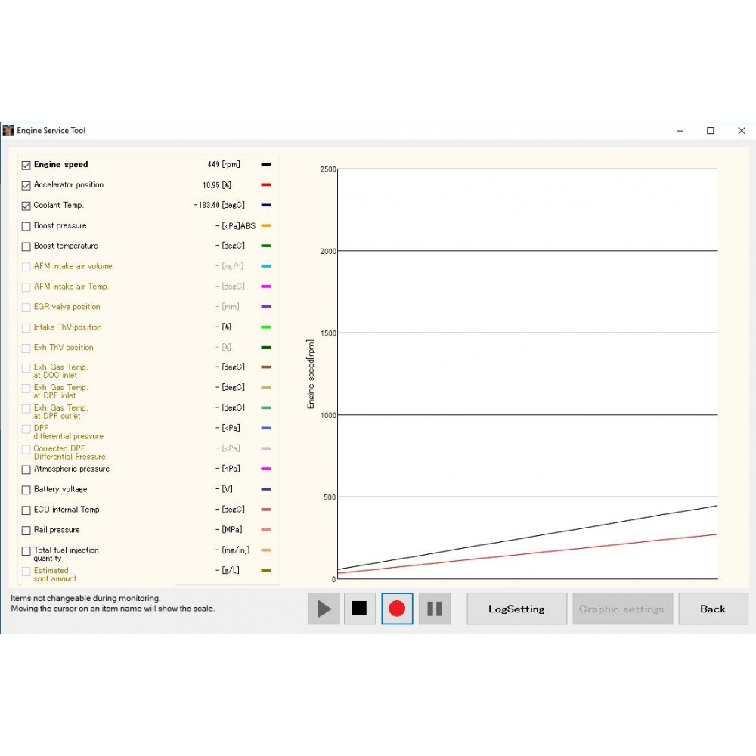Enable the Boost pressure checkbox
The image size is (756, 756).
pyautogui.click(x=26, y=225)
